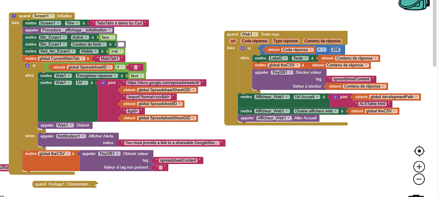Click help icon on Screen1 Initialise block
Viewport: 439px width, 197px height.
click(x=14, y=16)
